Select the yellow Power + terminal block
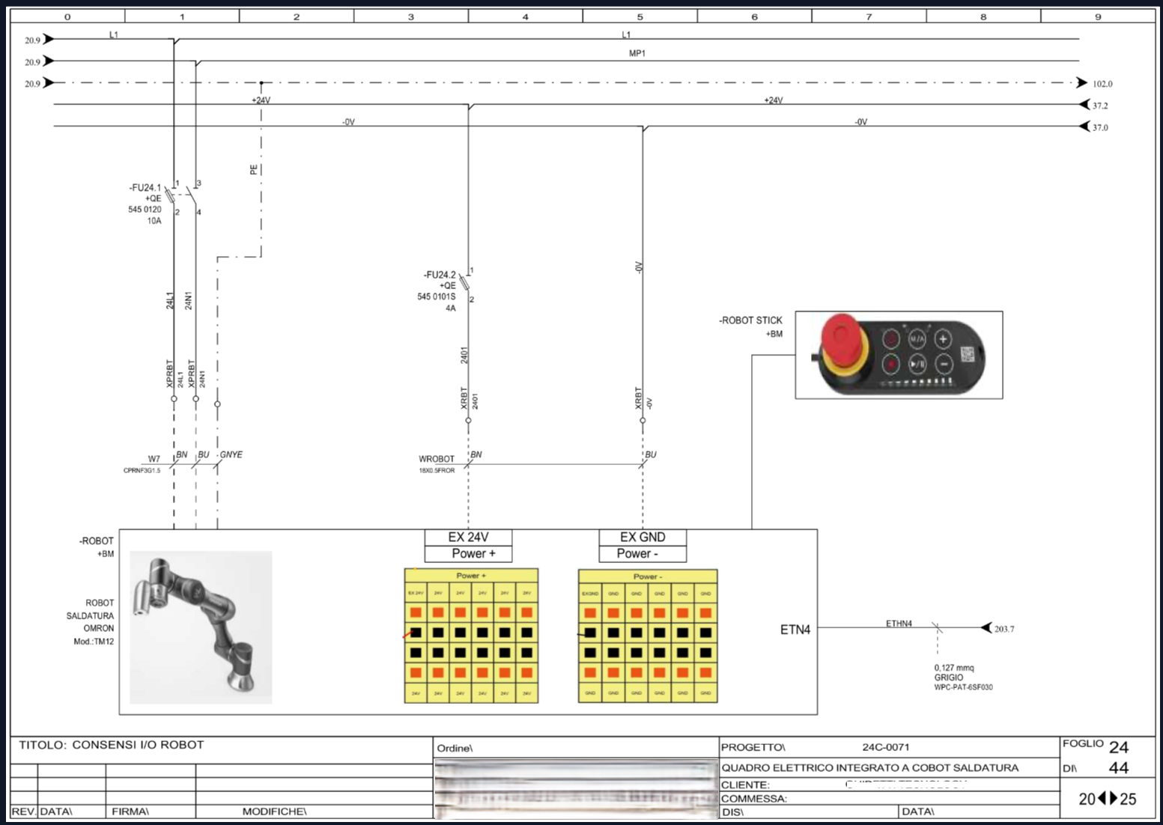 tap(471, 636)
